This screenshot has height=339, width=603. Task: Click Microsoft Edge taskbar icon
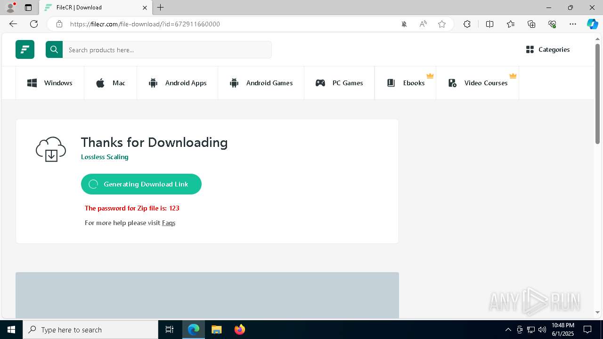pos(194,330)
